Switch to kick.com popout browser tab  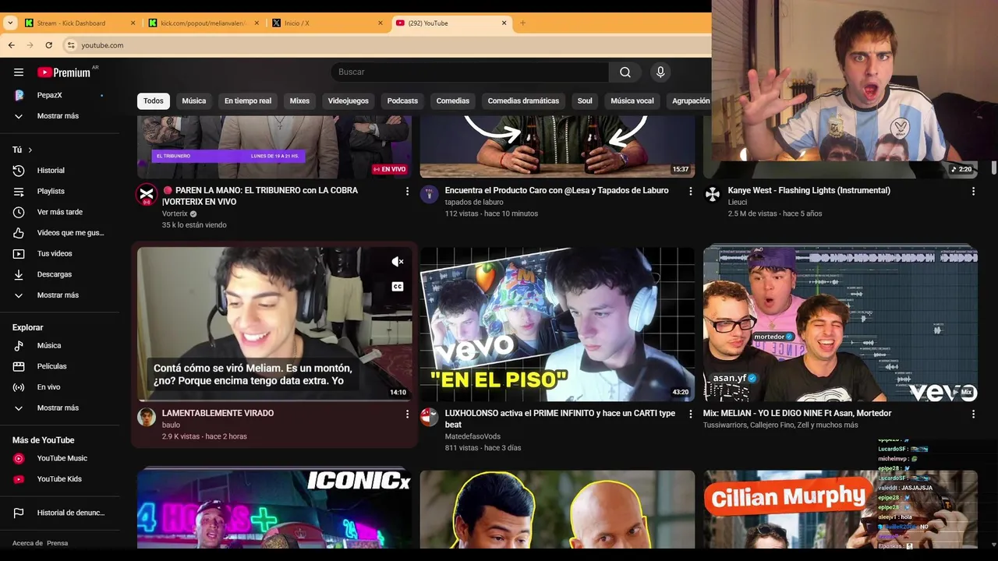click(x=203, y=23)
